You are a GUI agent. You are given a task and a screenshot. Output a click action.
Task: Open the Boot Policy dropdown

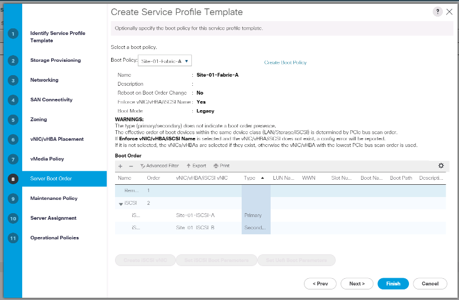tap(164, 61)
